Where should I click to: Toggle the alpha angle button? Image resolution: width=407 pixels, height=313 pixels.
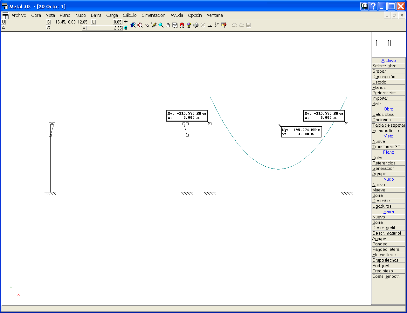(x=48, y=27)
